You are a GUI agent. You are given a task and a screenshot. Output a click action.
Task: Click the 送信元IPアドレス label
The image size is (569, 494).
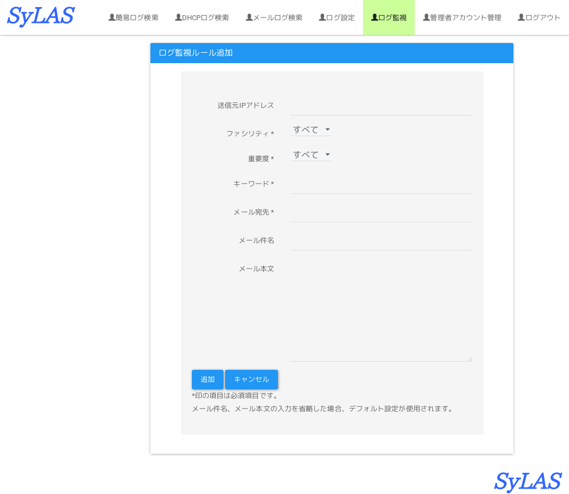point(246,105)
